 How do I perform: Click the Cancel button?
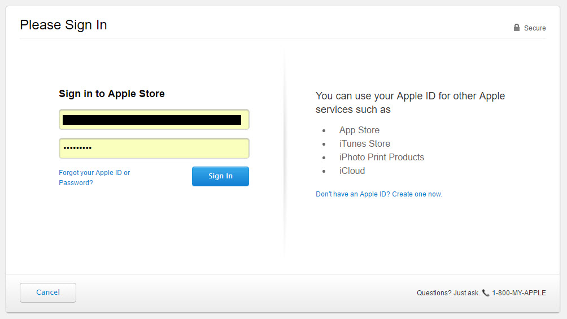coord(48,292)
